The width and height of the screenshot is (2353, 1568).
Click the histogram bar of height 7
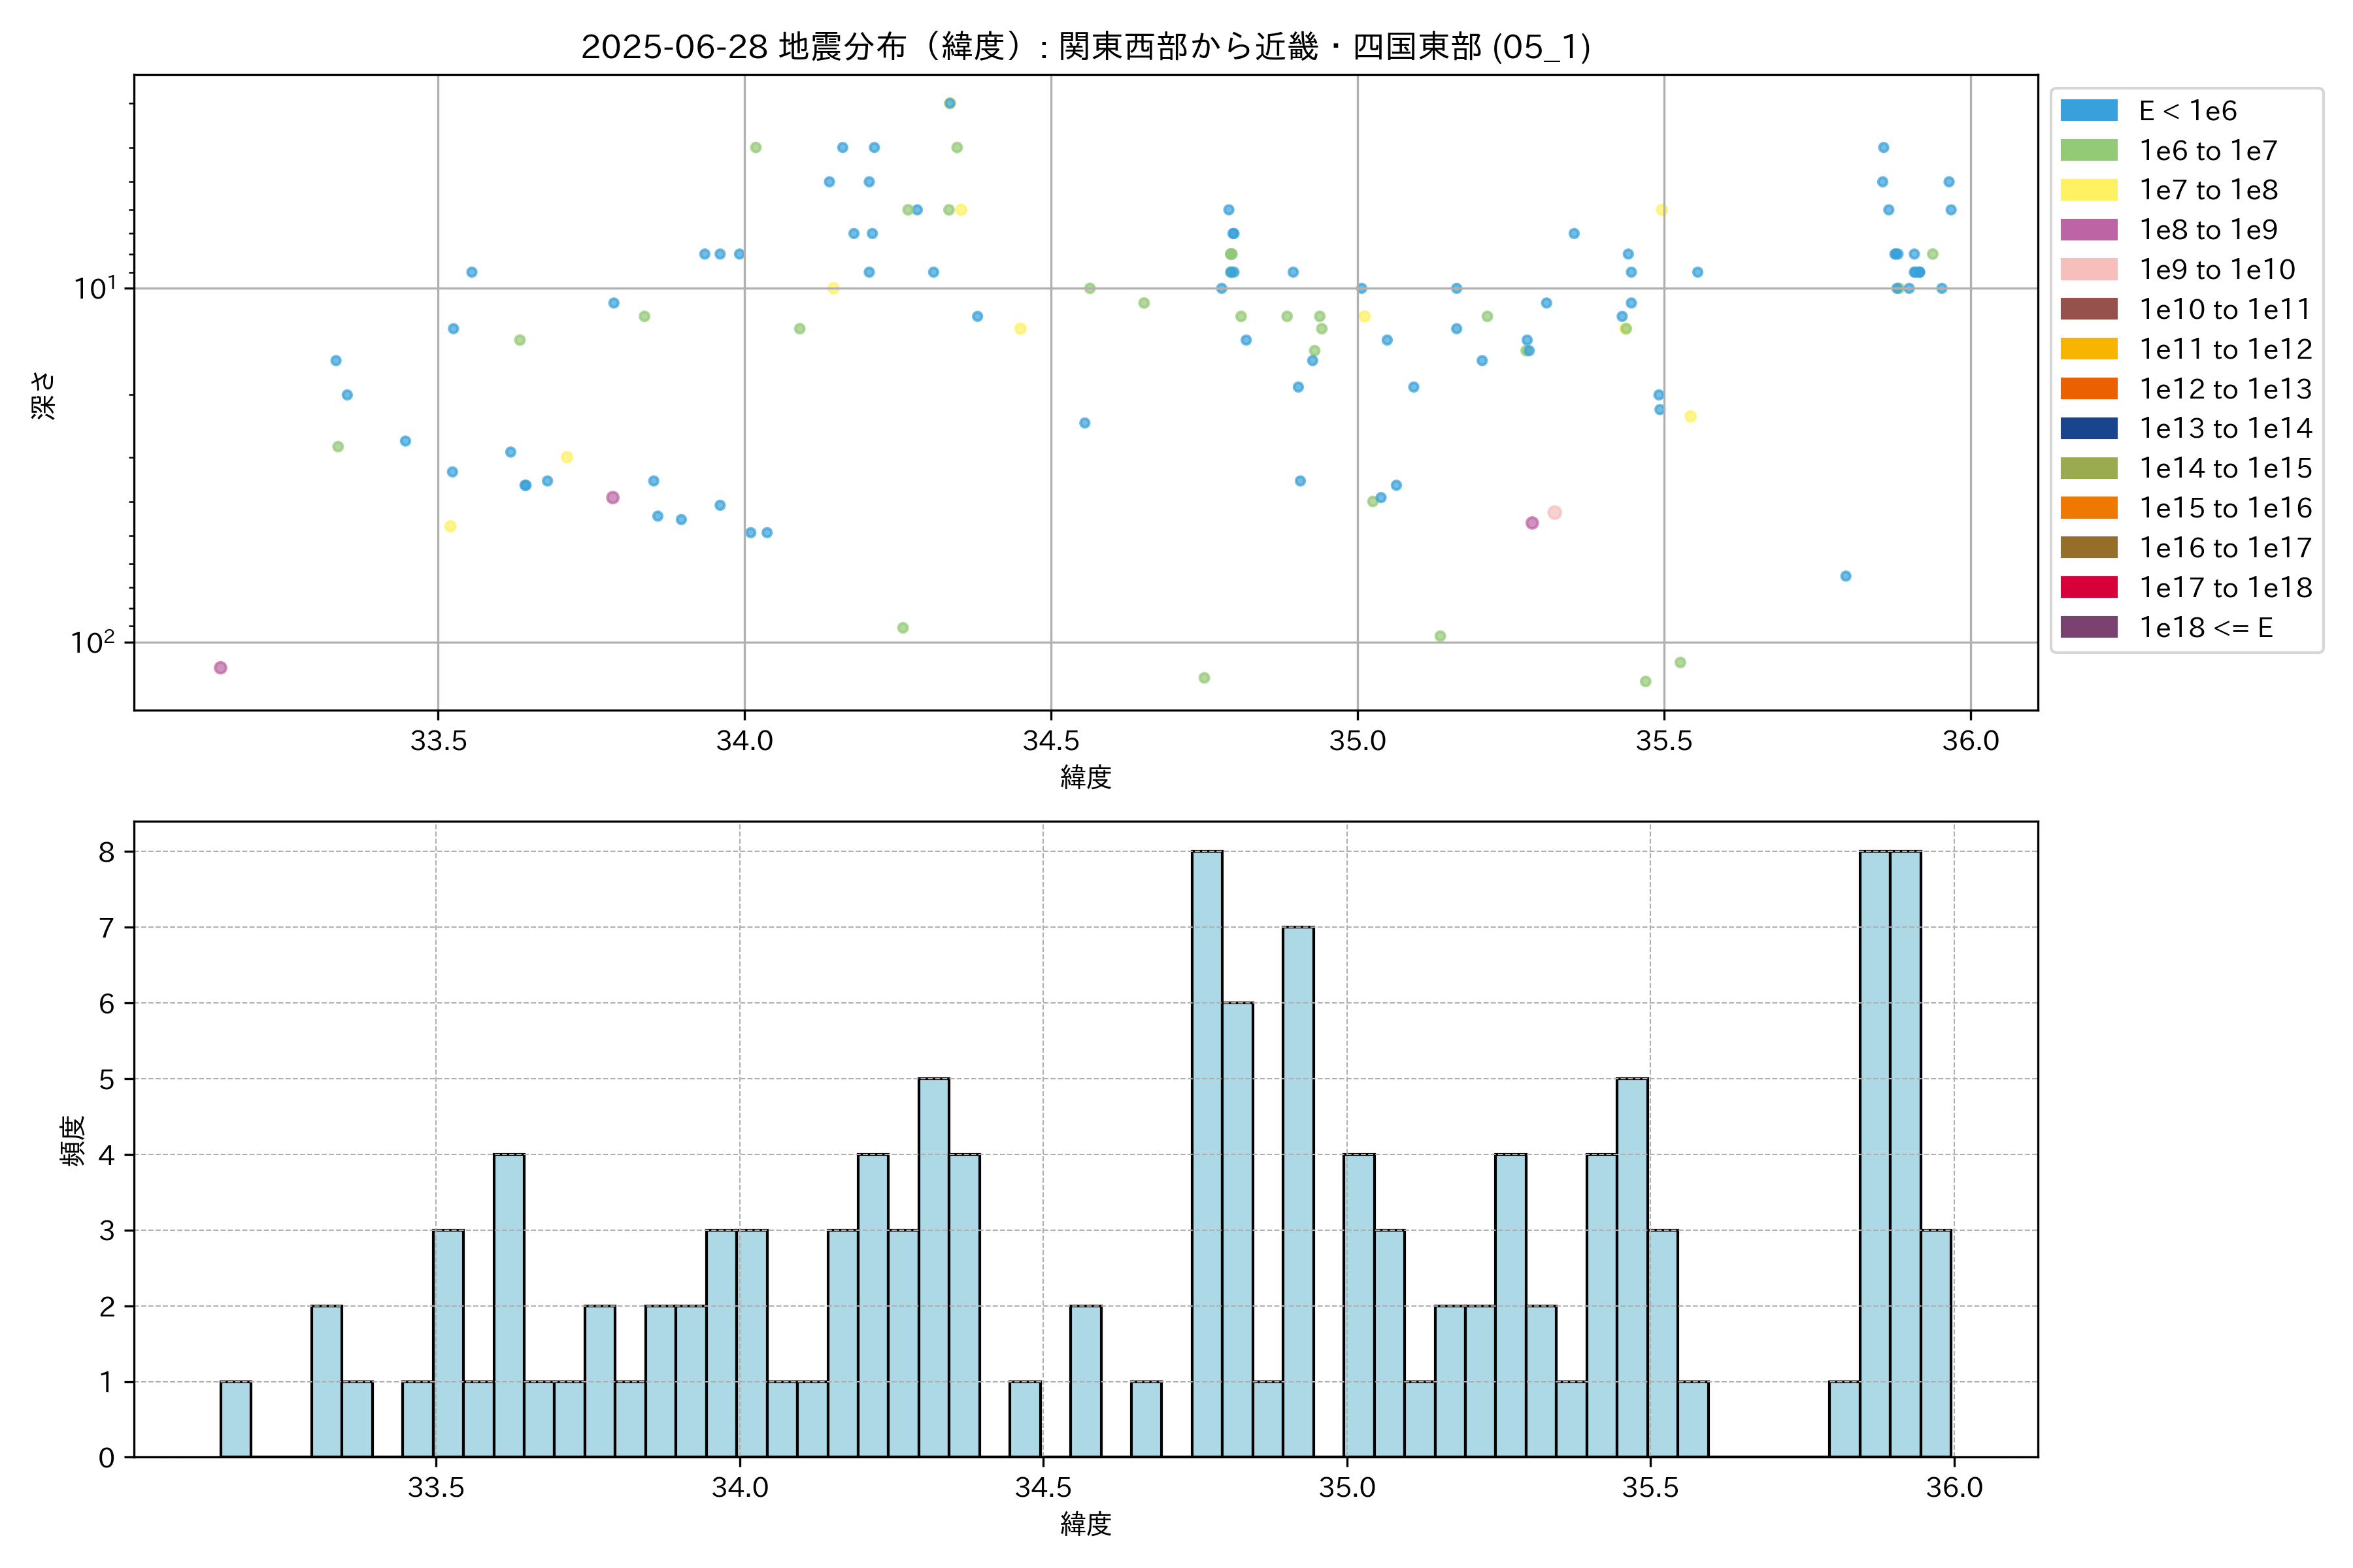click(x=1297, y=1191)
